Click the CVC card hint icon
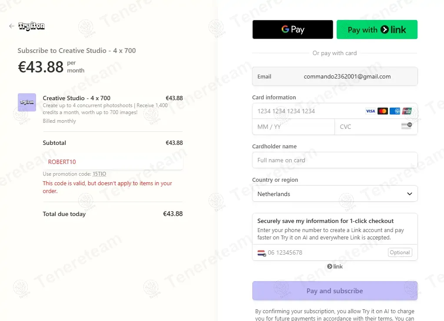444x321 pixels. pyautogui.click(x=406, y=126)
